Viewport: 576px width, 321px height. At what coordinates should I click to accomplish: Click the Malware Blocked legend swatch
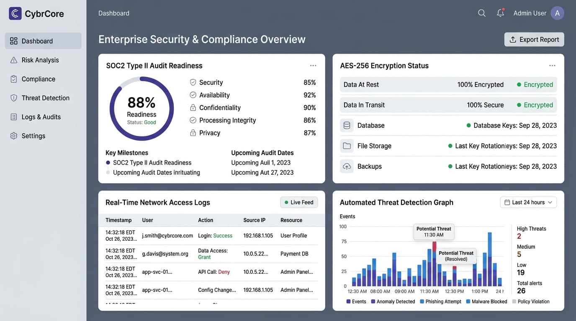pos(468,301)
